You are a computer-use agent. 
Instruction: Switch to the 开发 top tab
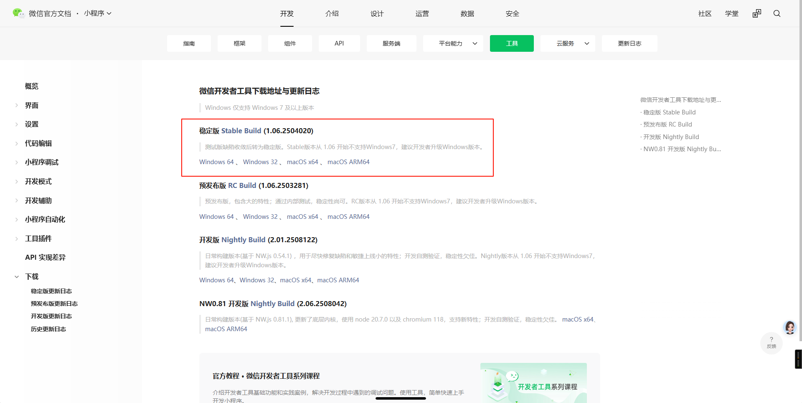[x=287, y=13]
